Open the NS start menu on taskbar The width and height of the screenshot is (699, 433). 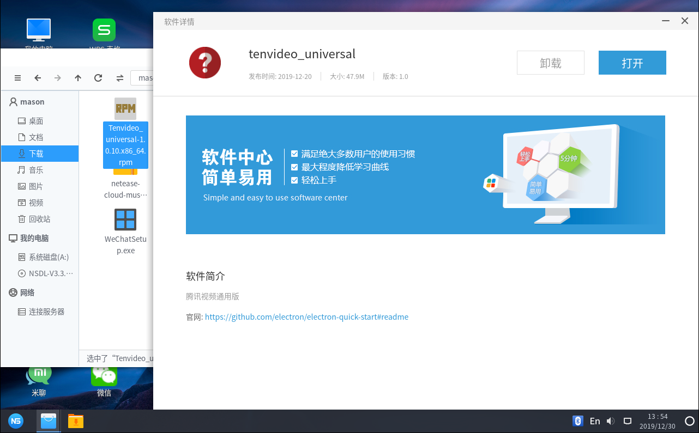pos(16,421)
